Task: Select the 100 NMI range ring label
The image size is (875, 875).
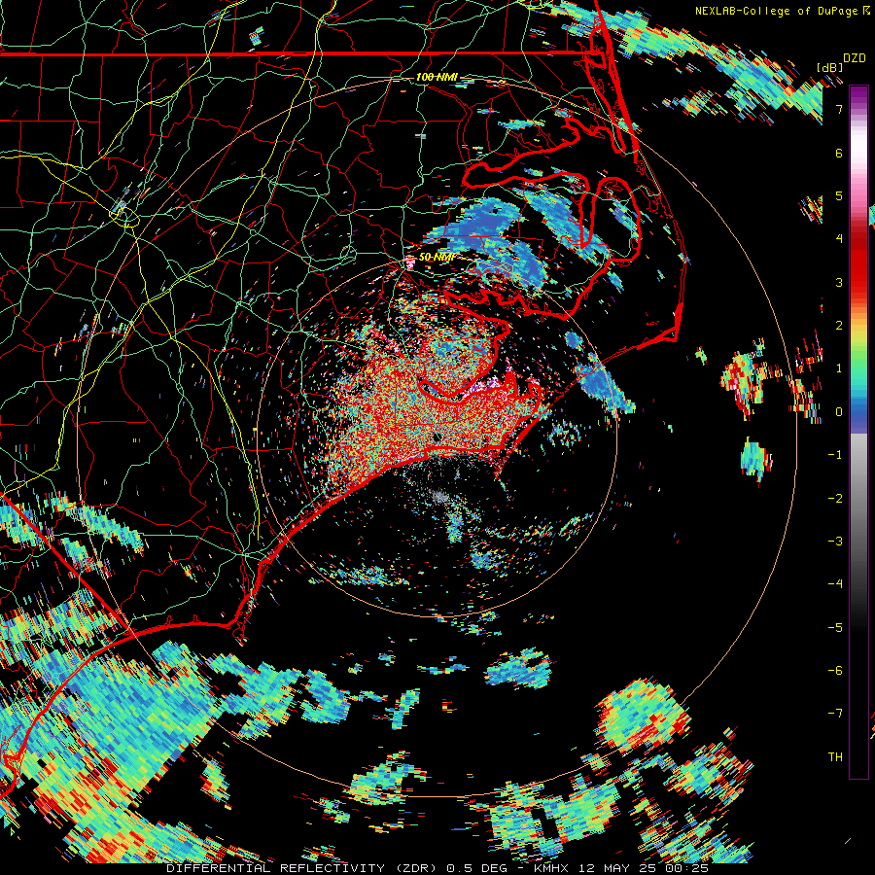Action: click(437, 77)
